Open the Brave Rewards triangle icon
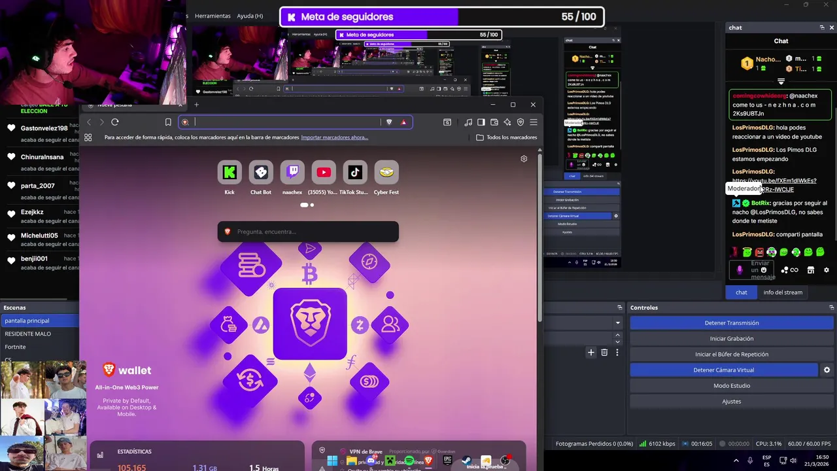This screenshot has width=837, height=471. [403, 122]
